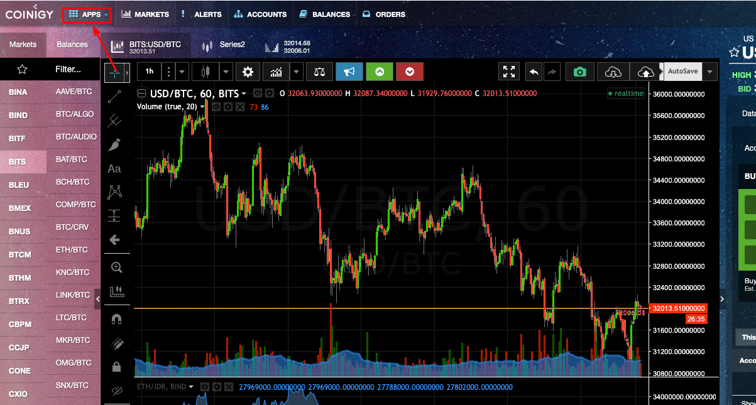756x405 pixels.
Task: Click the back arrow tool in sidebar
Action: (114, 239)
